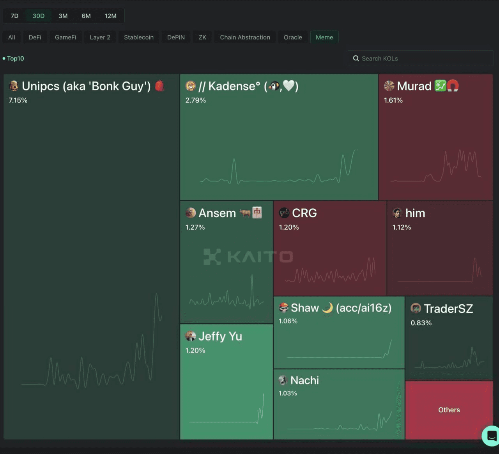The height and width of the screenshot is (454, 499).
Task: Click the mahjong tile emoji beside Ansem
Action: coord(257,213)
